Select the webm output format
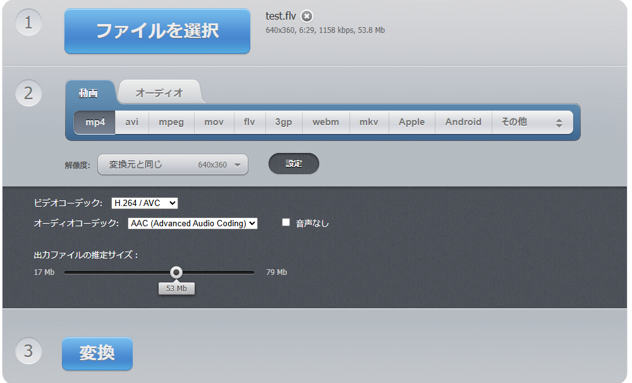Screen dimensions: 632x383 tap(326, 122)
